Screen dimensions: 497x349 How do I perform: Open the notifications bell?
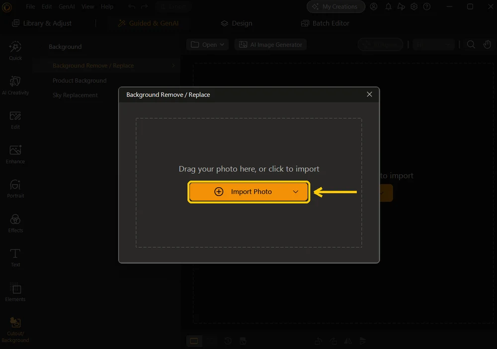388,6
